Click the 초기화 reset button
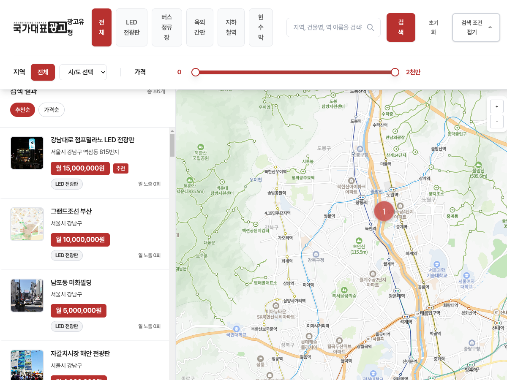This screenshot has width=507, height=380. (x=433, y=27)
